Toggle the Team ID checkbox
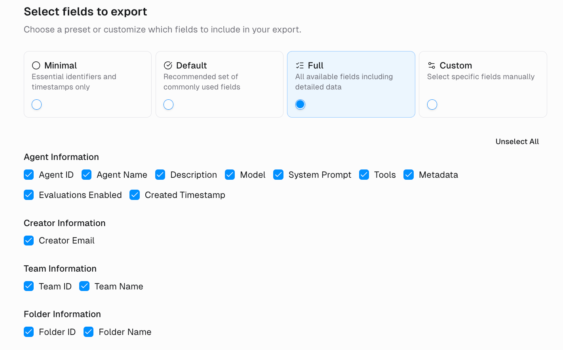This screenshot has width=563, height=350. click(x=29, y=286)
